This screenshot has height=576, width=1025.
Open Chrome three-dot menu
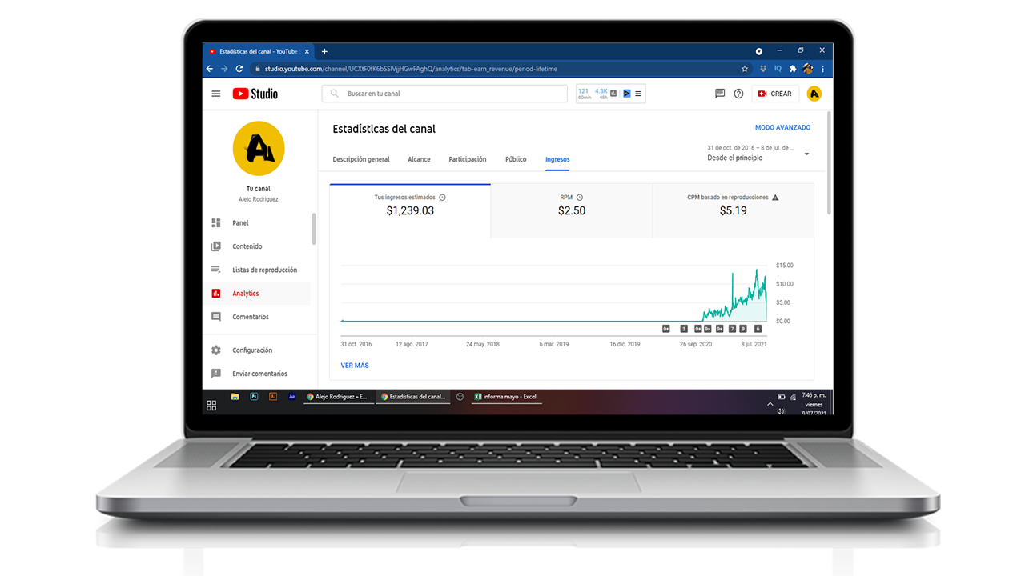tap(823, 69)
